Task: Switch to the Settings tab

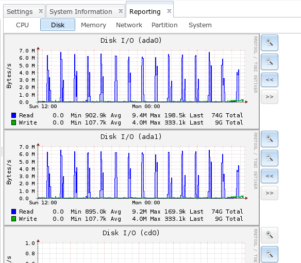Action: [20, 12]
